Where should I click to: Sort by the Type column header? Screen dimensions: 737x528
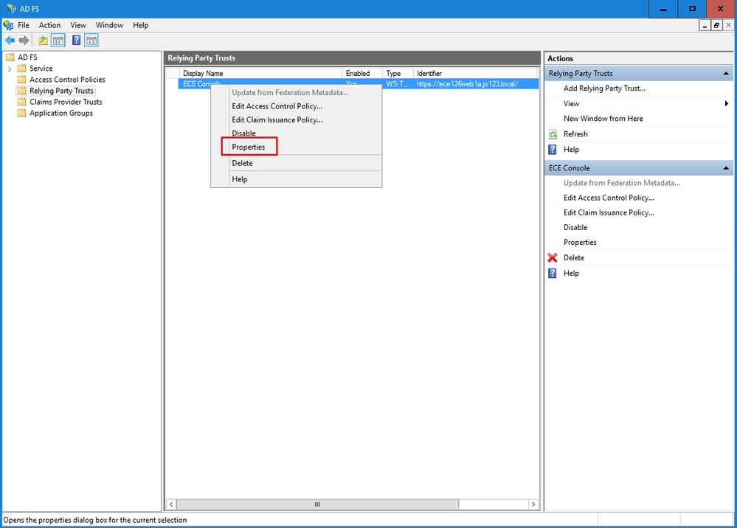tap(398, 73)
